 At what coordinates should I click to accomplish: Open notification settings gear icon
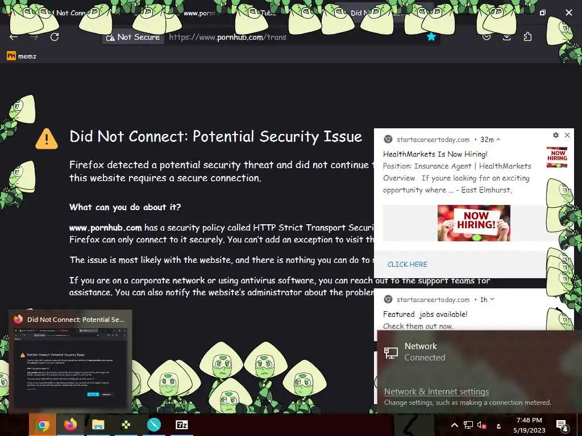click(x=556, y=135)
